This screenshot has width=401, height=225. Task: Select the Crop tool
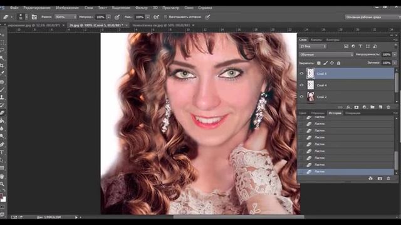point(2,66)
